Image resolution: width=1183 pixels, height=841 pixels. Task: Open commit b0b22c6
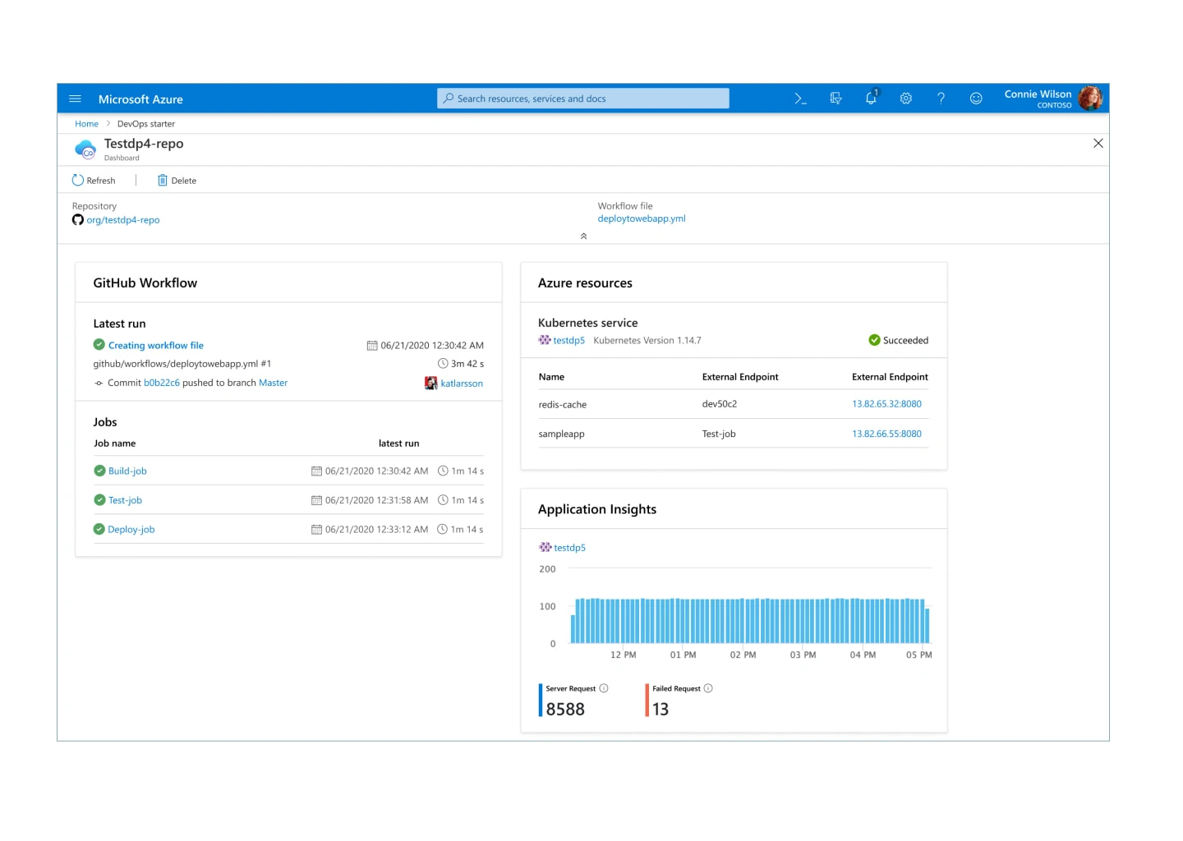[162, 383]
